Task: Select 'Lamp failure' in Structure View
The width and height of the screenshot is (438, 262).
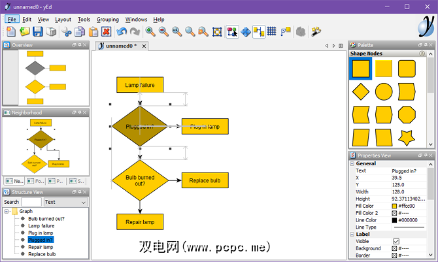Action: coord(41,225)
